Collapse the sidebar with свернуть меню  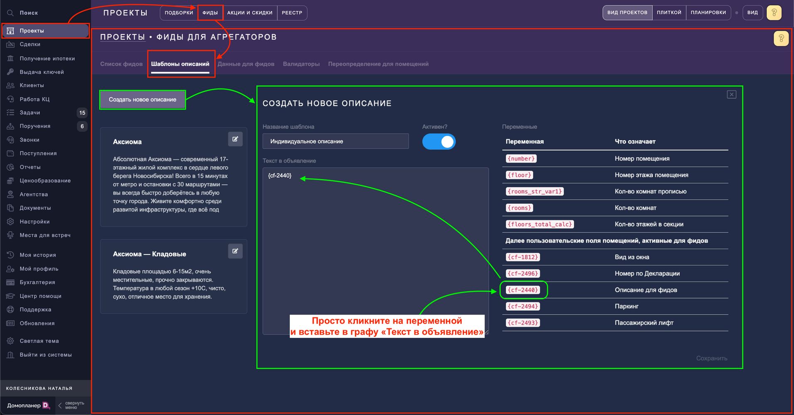(x=71, y=405)
